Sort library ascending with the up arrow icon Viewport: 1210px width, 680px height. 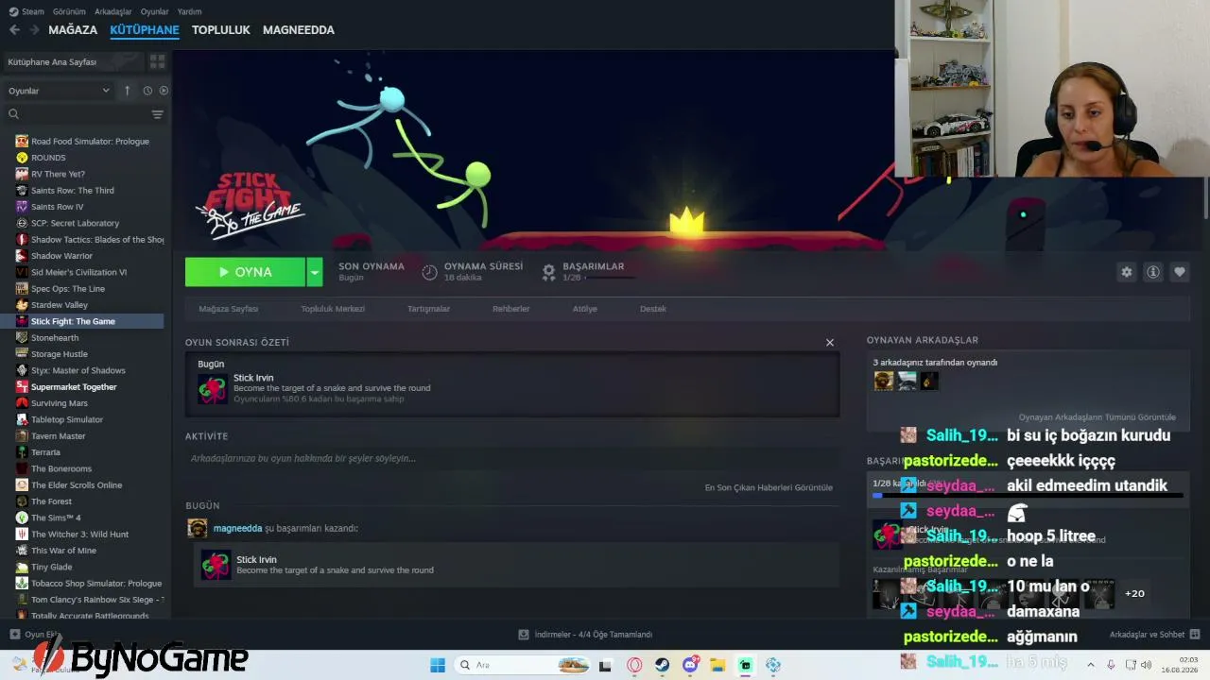[x=127, y=91]
